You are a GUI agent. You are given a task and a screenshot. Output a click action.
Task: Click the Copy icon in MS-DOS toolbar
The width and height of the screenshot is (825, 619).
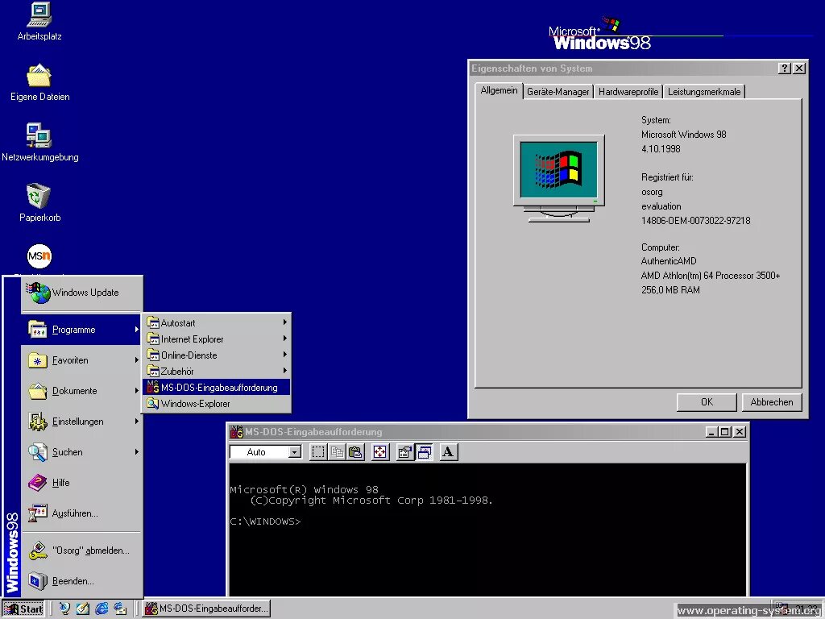coord(337,451)
